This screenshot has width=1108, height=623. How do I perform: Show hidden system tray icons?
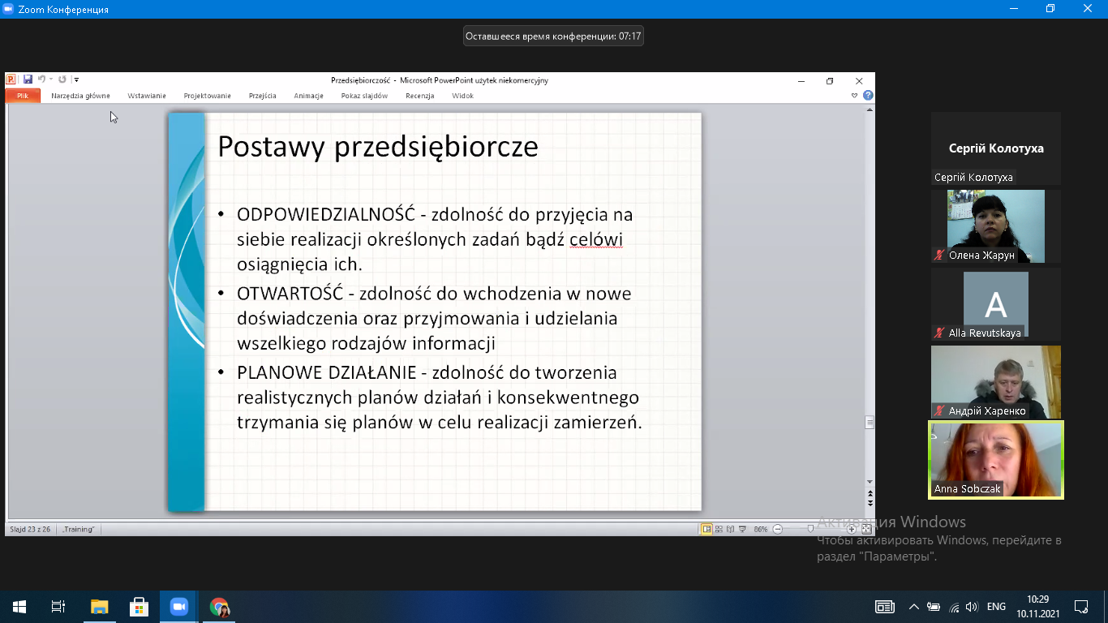(x=914, y=607)
